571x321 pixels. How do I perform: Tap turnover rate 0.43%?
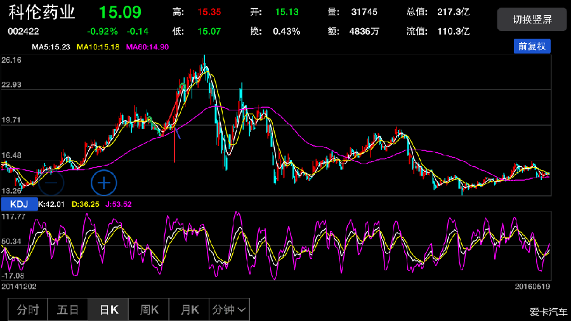click(x=287, y=32)
